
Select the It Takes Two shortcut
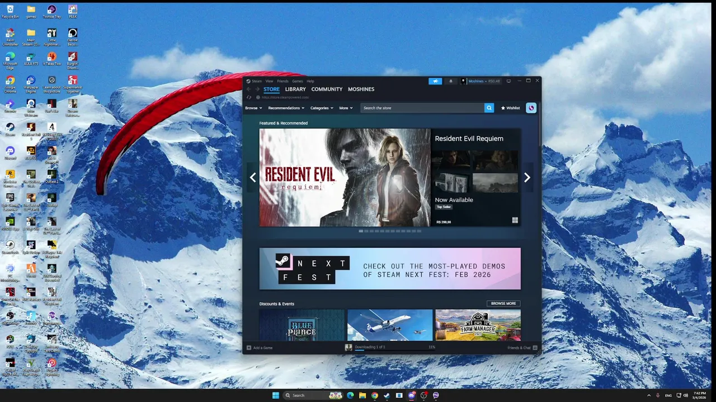[x=51, y=59]
